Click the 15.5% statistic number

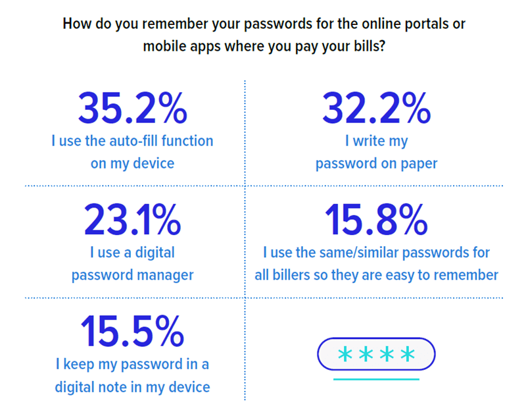pyautogui.click(x=133, y=332)
